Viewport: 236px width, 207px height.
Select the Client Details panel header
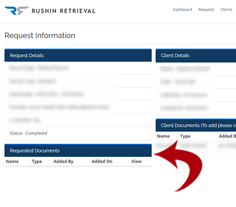coord(196,56)
